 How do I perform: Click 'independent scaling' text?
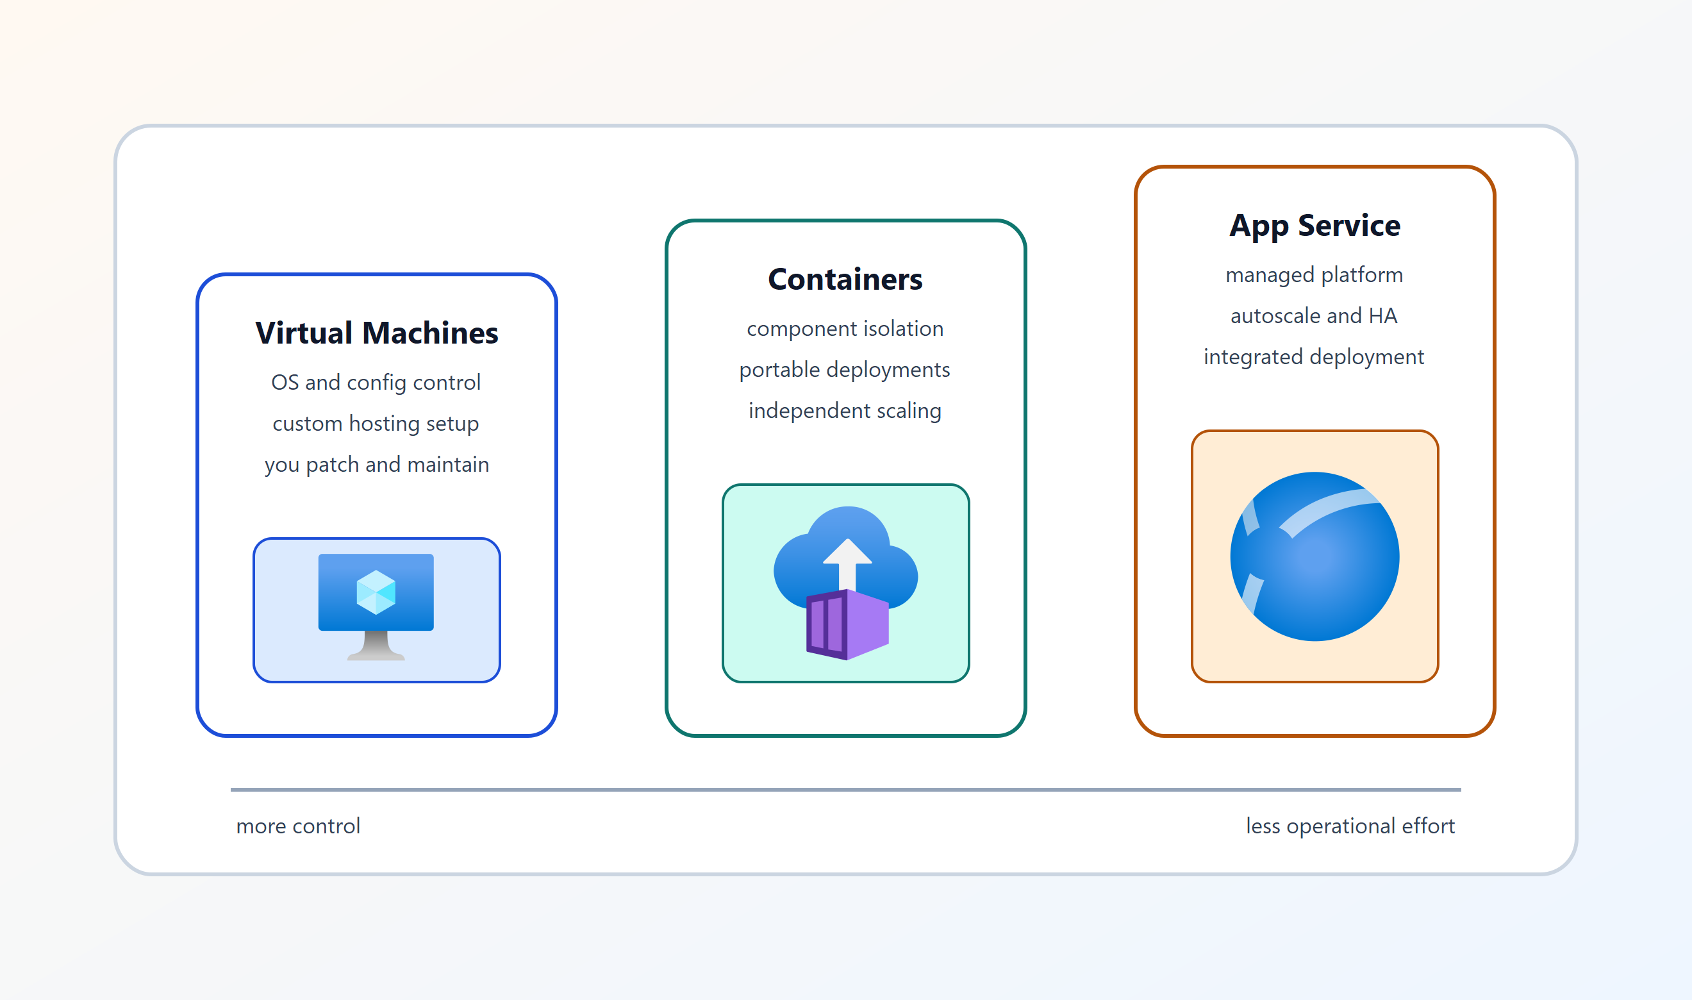(x=845, y=410)
